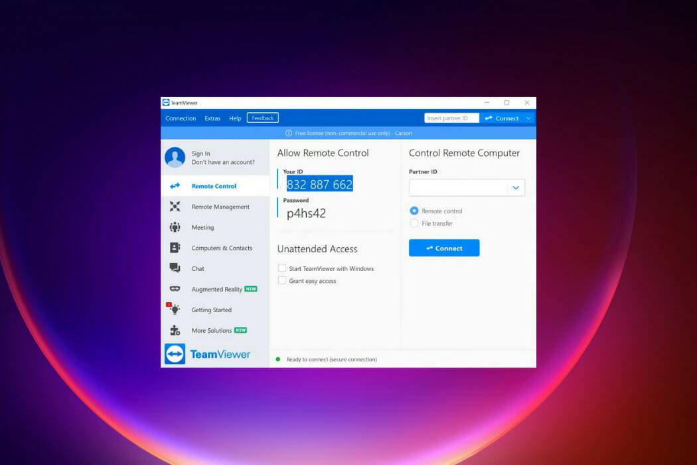This screenshot has width=697, height=465.
Task: Open the Computers & Contacts section
Action: (x=215, y=248)
